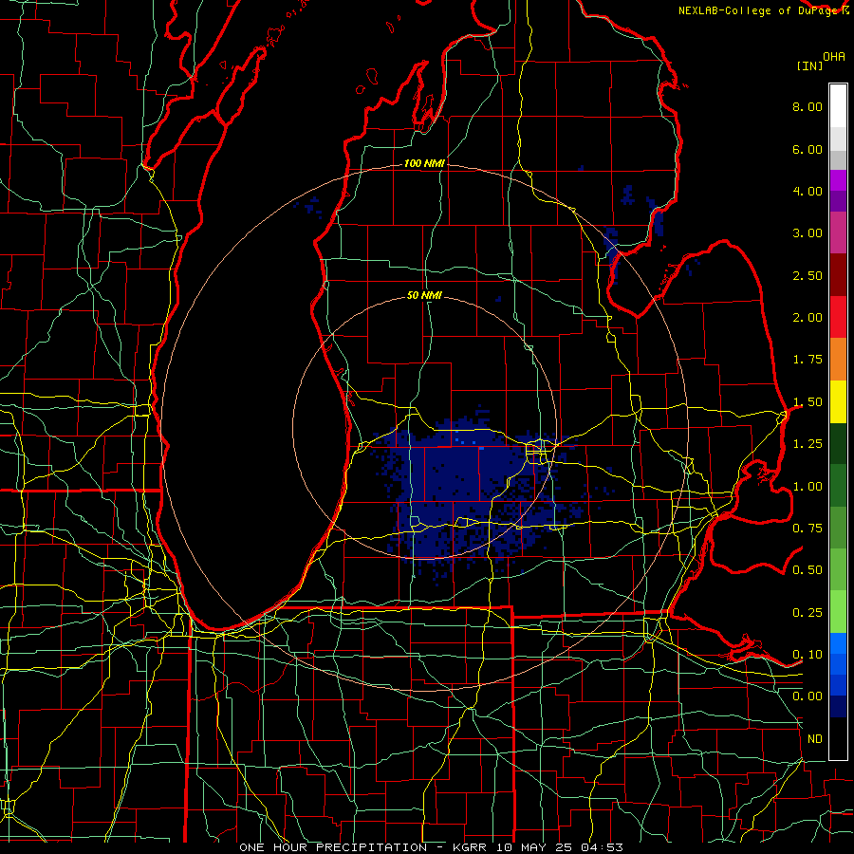Select the 1.50 legend value
854x854 pixels.
pos(808,402)
